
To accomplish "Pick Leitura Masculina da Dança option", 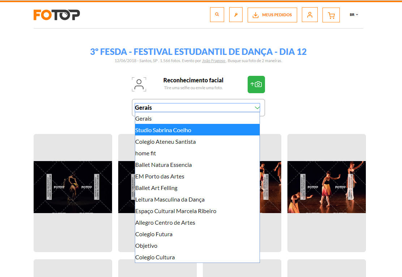I will 197,199.
